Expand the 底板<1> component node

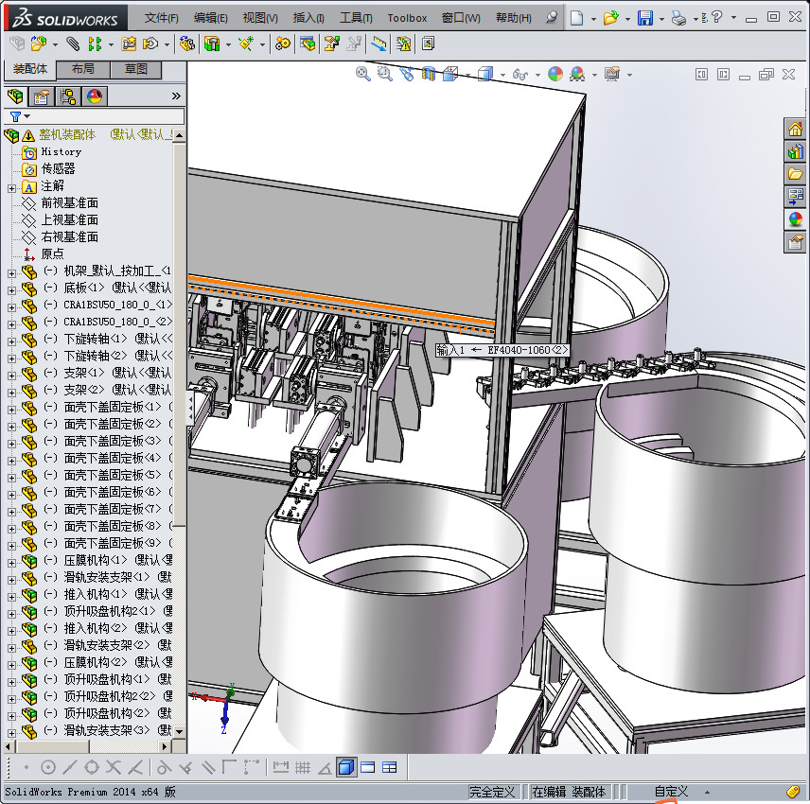11,288
